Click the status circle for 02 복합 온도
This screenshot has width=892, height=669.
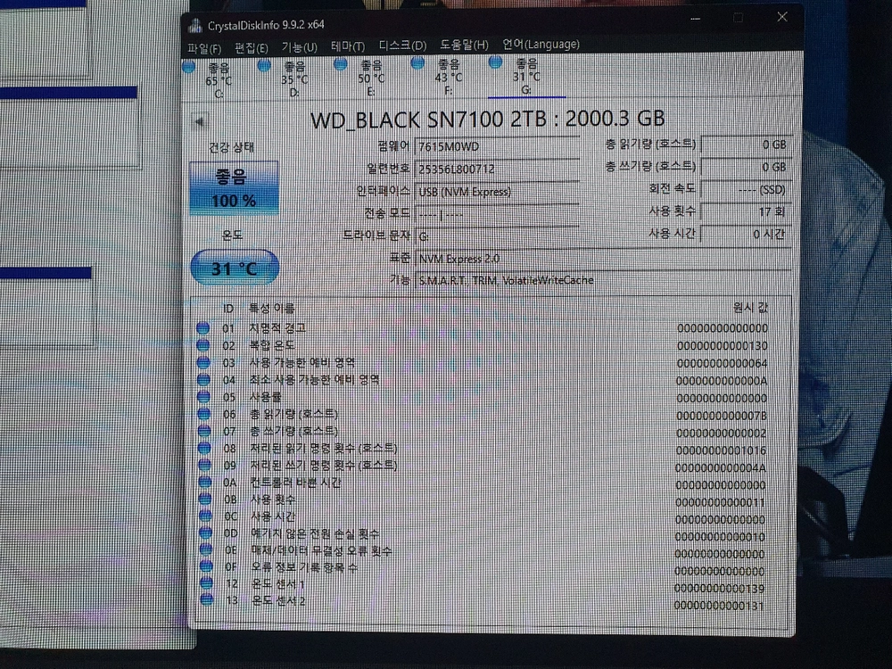(202, 345)
